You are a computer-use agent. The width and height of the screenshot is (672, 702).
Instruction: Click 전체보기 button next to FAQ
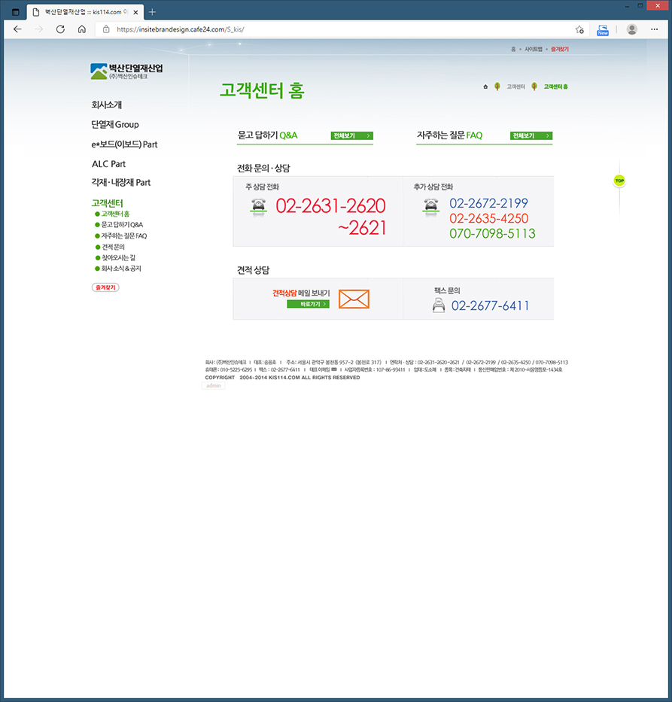[x=531, y=136]
